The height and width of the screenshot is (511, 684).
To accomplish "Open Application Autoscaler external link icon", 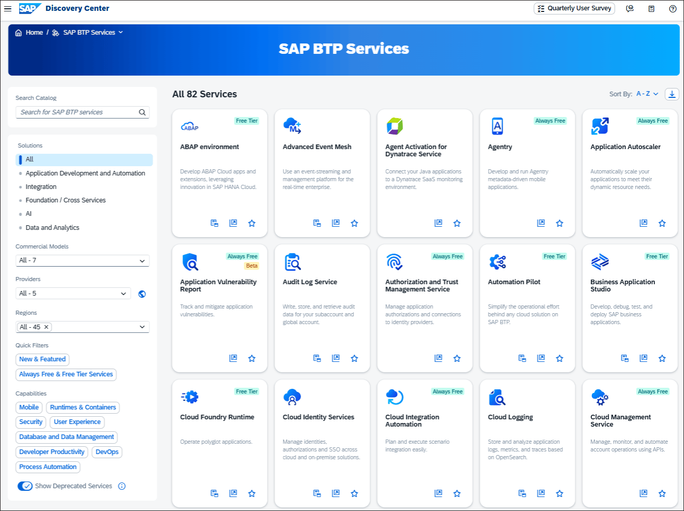I will pyautogui.click(x=644, y=223).
